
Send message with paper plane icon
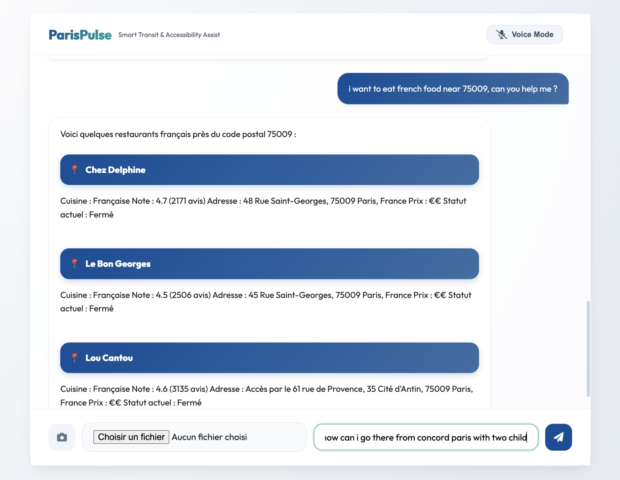tap(558, 437)
